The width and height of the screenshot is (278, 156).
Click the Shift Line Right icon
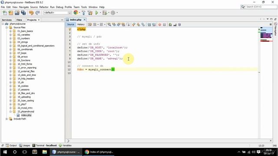point(154,25)
